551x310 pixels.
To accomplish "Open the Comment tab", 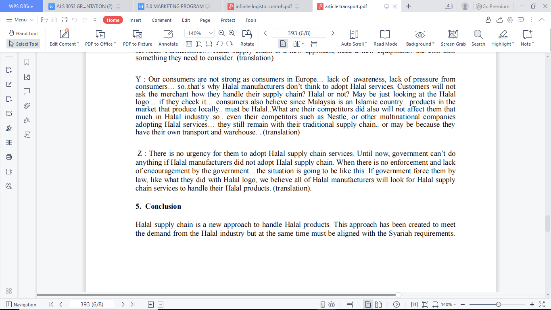I will tap(162, 20).
